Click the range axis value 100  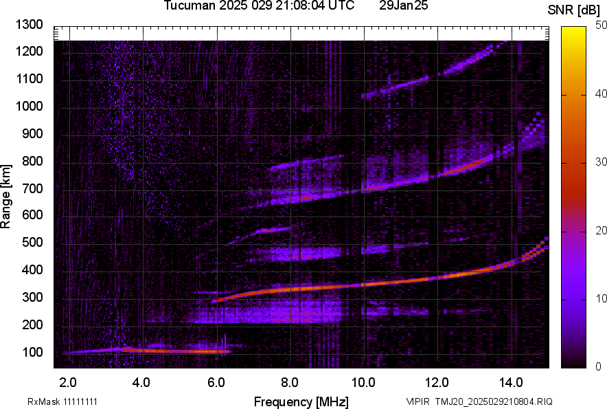pos(32,353)
